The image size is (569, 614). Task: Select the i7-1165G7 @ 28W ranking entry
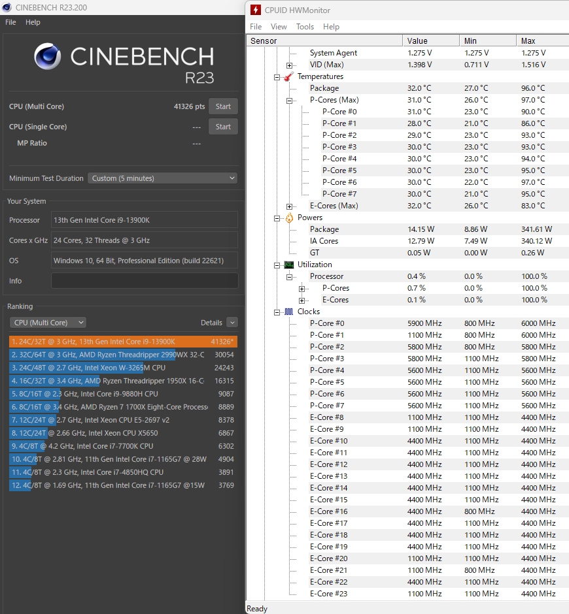tap(123, 459)
